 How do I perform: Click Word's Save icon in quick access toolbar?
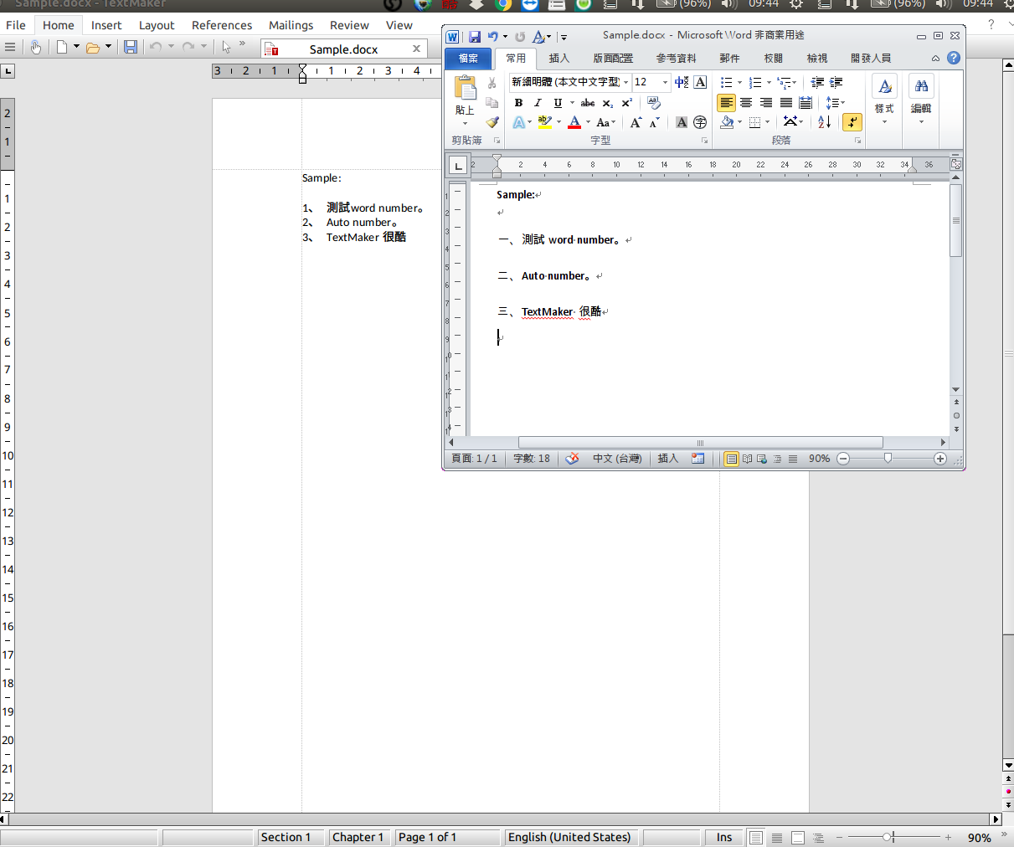pyautogui.click(x=475, y=37)
